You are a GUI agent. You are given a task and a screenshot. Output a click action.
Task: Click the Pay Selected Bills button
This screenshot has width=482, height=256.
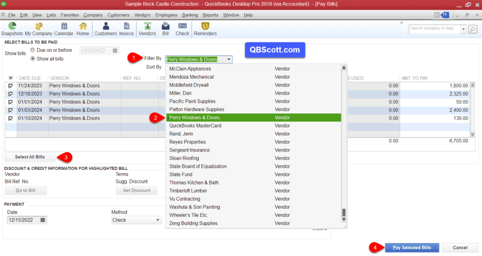(411, 248)
